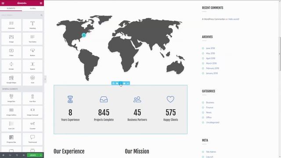
Task: Select the Icon List widget
Action: 11,126
